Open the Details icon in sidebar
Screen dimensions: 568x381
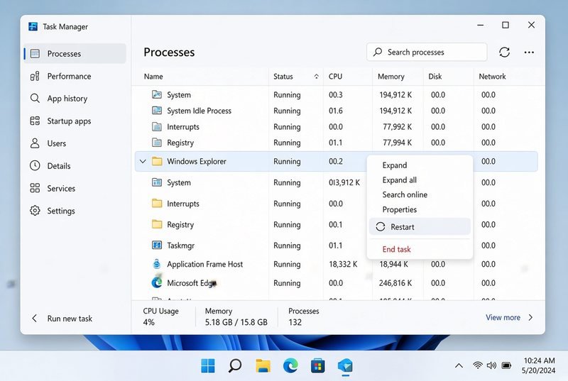point(35,166)
